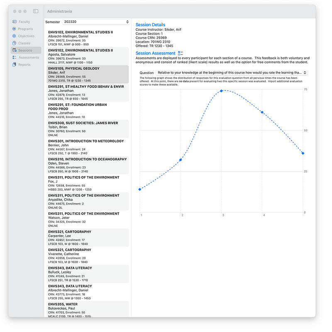Screen dimensions: 332x332
Task: Click the Location: 701WG 2310 text
Action: pos(153,42)
